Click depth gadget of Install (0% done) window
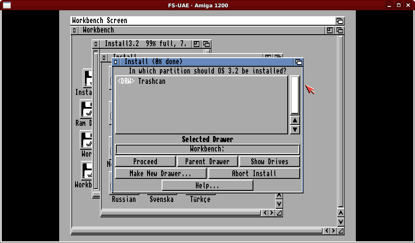This screenshot has height=243, width=415. pos(298,62)
